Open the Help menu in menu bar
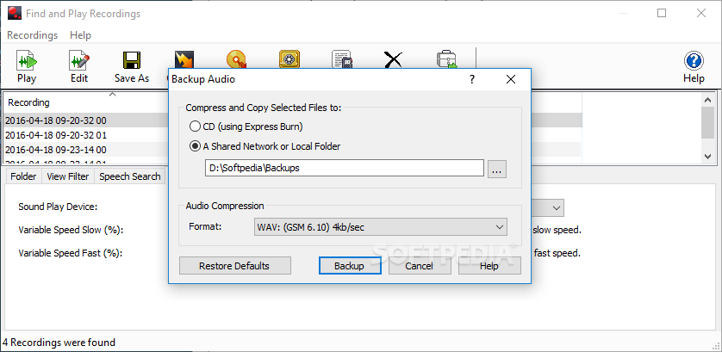Image resolution: width=722 pixels, height=352 pixels. 81,35
